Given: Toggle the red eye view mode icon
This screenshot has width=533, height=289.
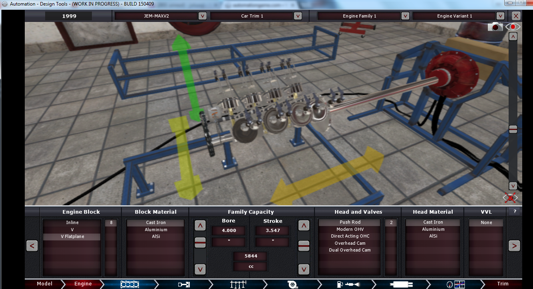Looking at the screenshot, I should pos(513,27).
